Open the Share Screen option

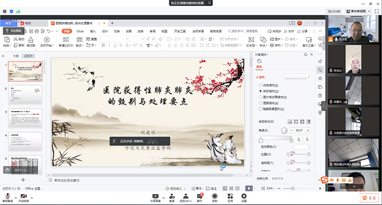pos(155,197)
